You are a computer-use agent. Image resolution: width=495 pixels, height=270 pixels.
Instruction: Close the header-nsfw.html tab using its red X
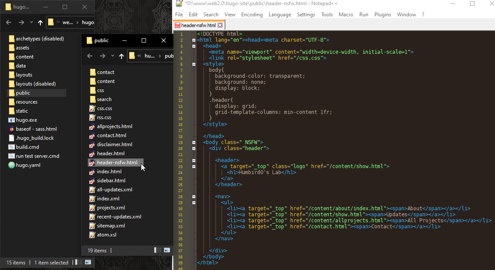coord(220,25)
